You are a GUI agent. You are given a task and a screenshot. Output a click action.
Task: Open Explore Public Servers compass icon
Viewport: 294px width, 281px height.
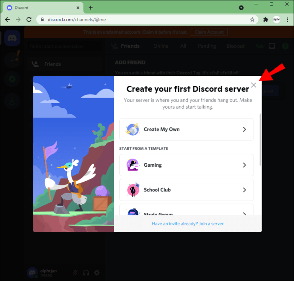(x=12, y=79)
